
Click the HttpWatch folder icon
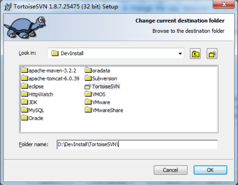coord(24,94)
